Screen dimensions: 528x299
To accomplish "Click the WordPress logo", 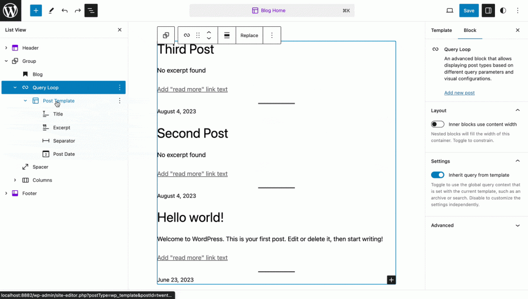I will (10, 10).
